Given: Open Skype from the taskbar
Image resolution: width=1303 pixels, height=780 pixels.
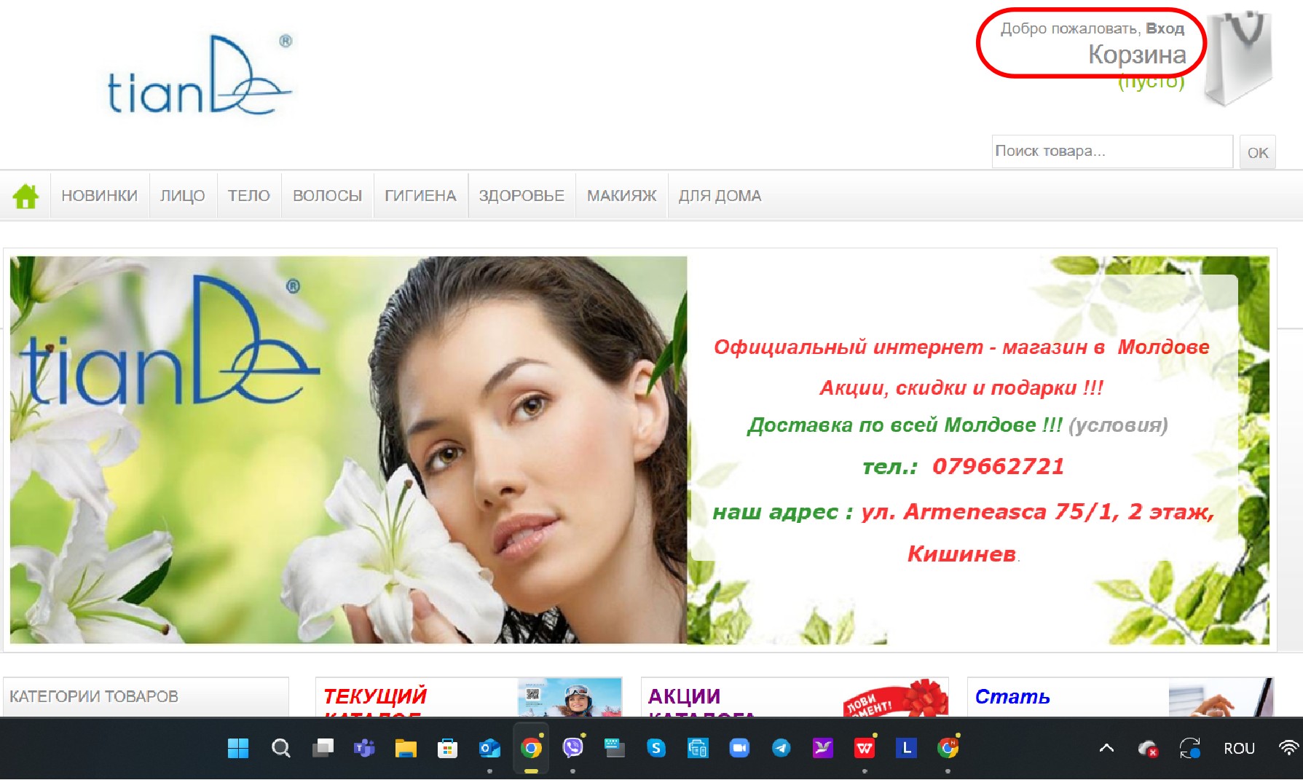Looking at the screenshot, I should pos(656,748).
